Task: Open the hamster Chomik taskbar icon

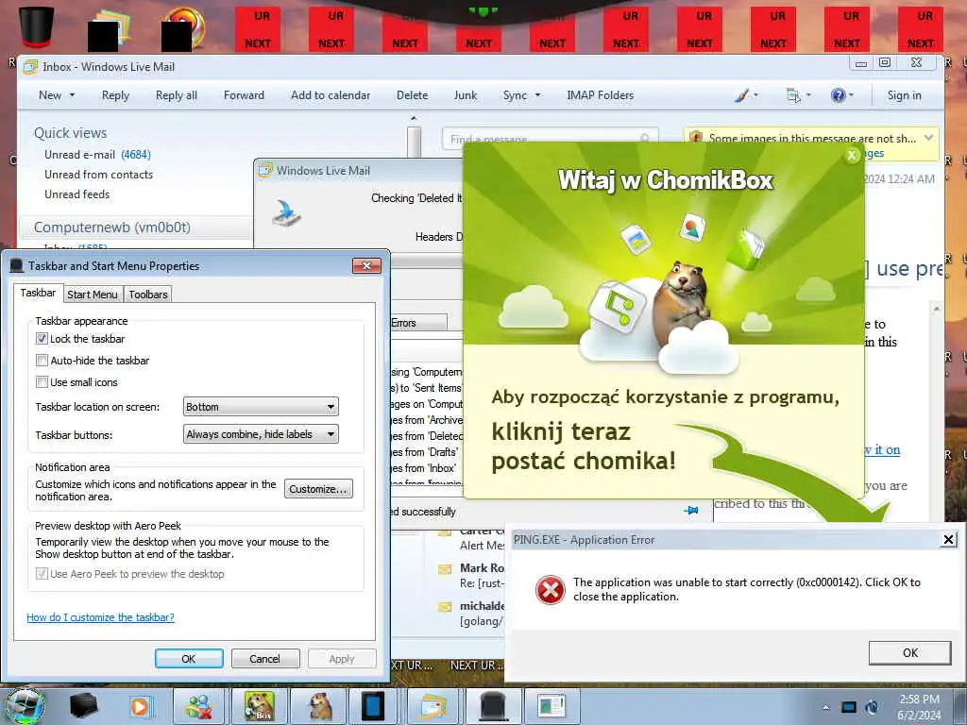Action: (x=319, y=706)
